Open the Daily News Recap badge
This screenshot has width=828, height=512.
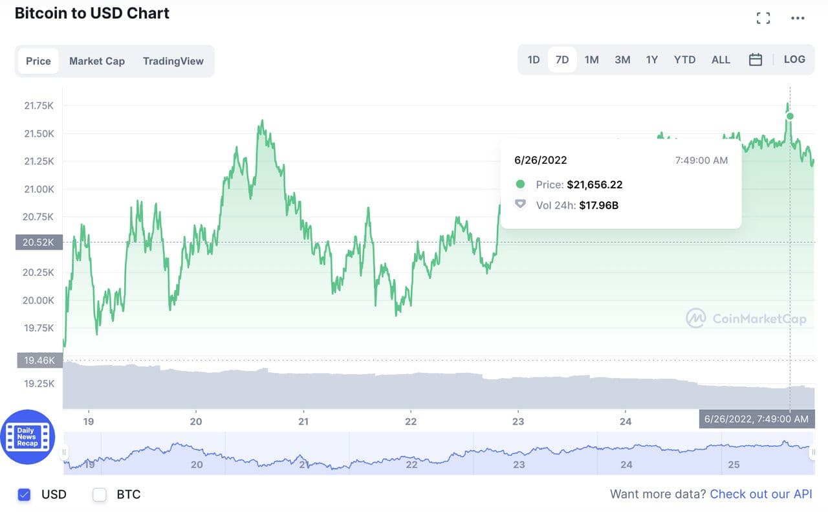pyautogui.click(x=27, y=437)
